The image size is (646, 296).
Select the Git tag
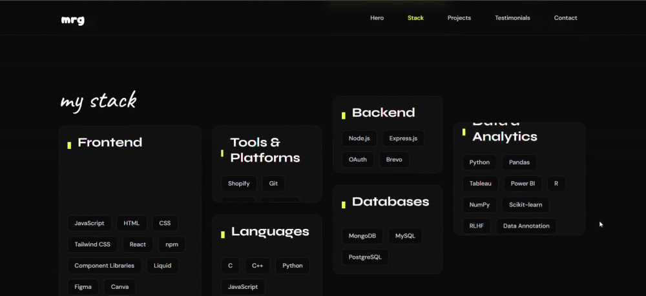[273, 183]
